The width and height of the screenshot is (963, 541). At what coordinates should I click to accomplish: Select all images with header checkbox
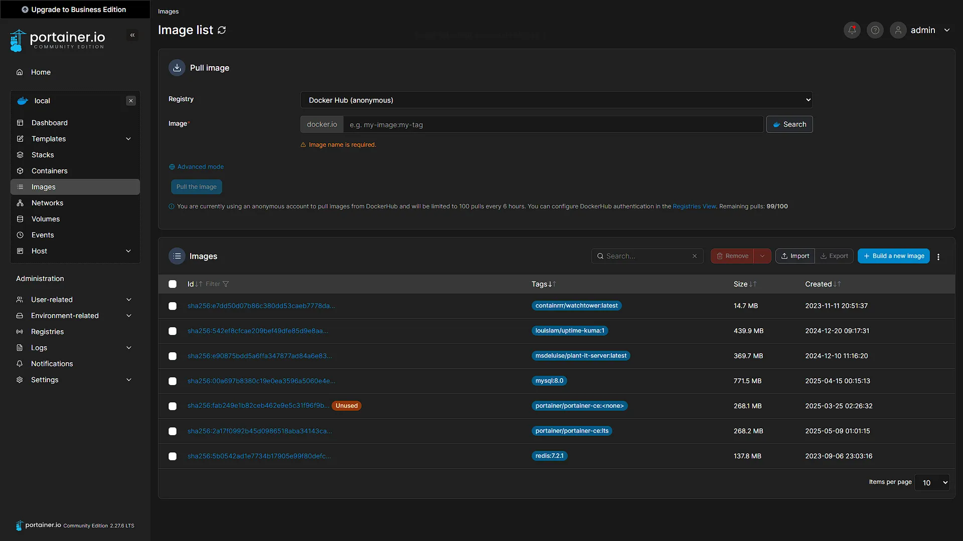[173, 284]
